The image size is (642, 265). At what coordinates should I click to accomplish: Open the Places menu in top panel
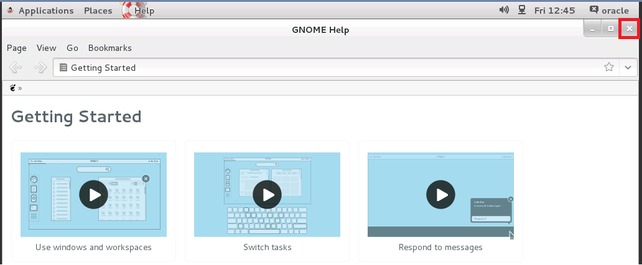point(98,11)
